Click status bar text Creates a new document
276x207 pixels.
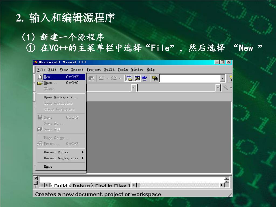[x=98, y=194]
